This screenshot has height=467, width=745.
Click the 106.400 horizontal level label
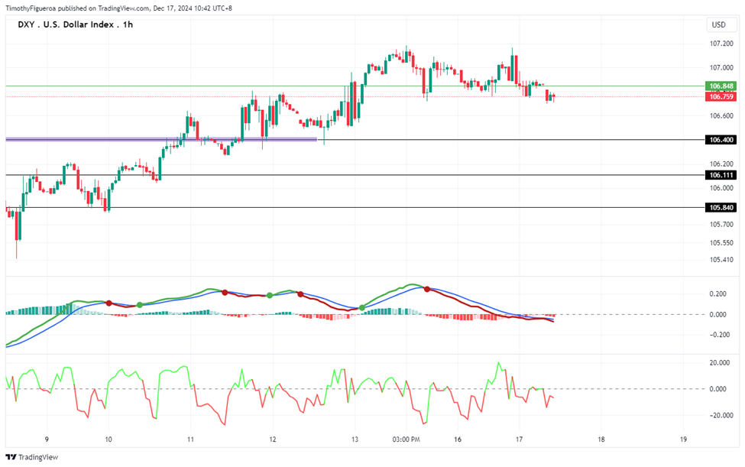point(721,140)
